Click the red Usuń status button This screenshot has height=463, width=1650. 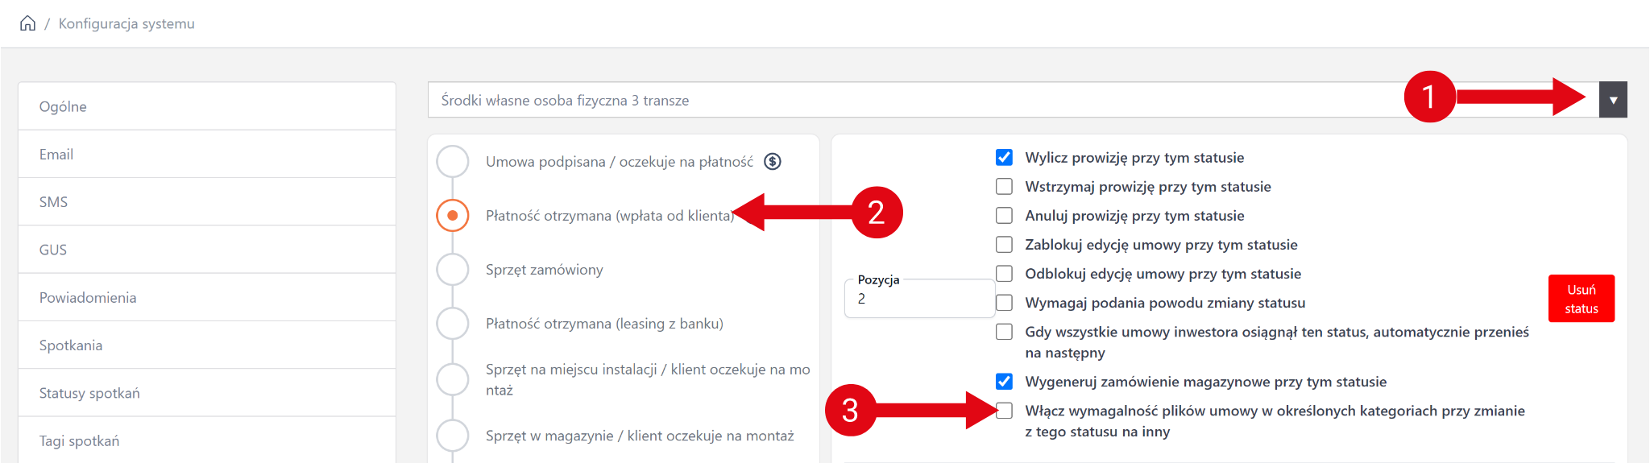click(x=1581, y=299)
